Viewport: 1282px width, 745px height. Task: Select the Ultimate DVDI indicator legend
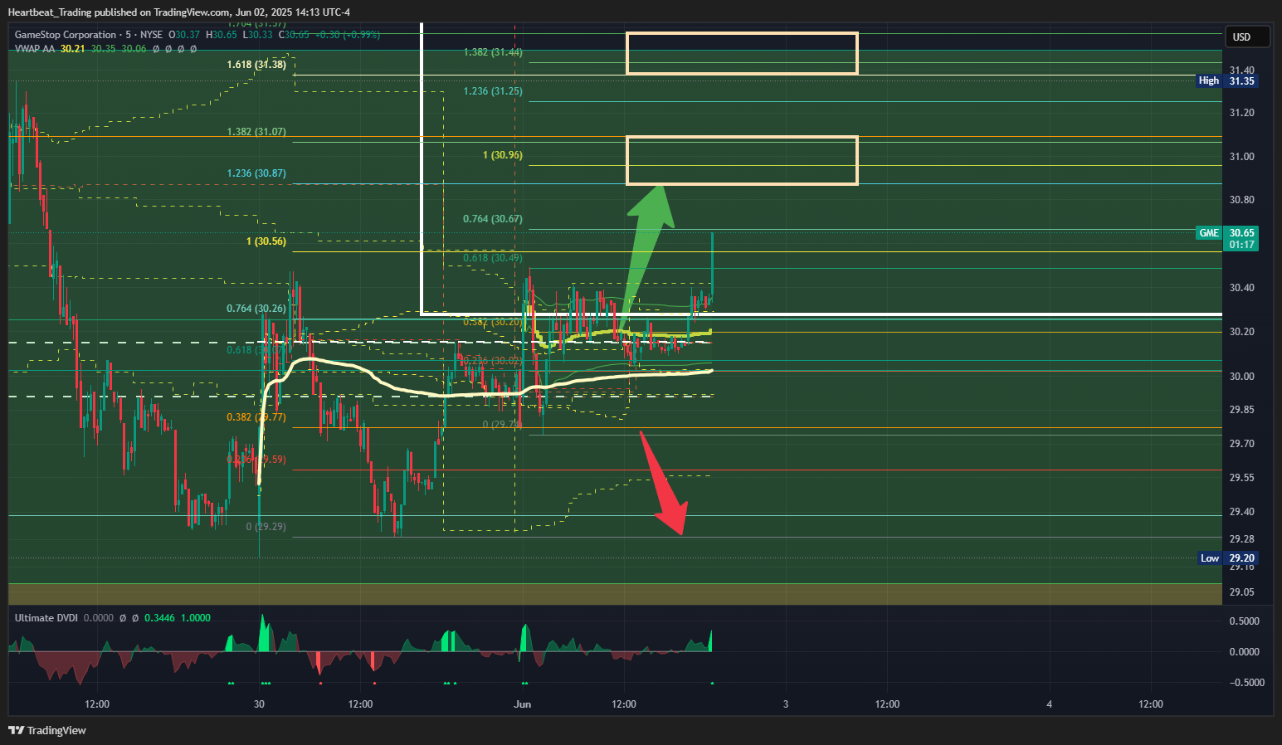[46, 618]
